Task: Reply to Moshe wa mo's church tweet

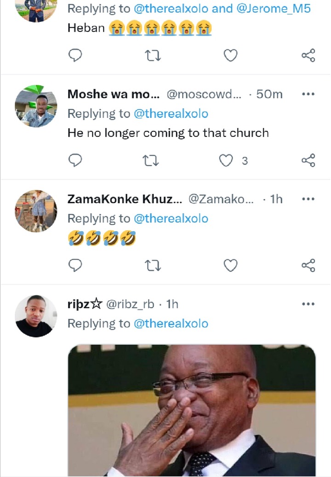Action: click(x=75, y=160)
